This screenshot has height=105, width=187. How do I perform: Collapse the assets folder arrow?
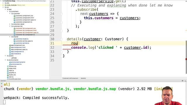(x=5, y=56)
